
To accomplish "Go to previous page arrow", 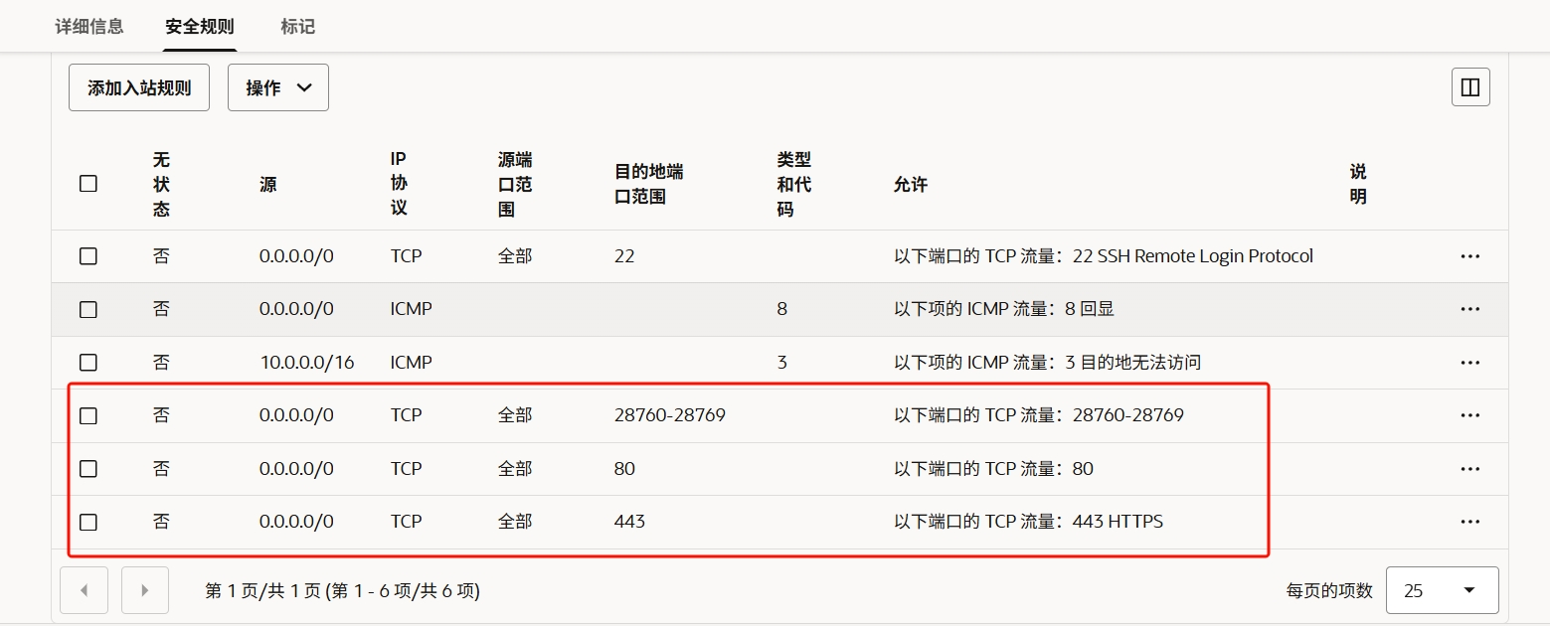I will coord(85,590).
